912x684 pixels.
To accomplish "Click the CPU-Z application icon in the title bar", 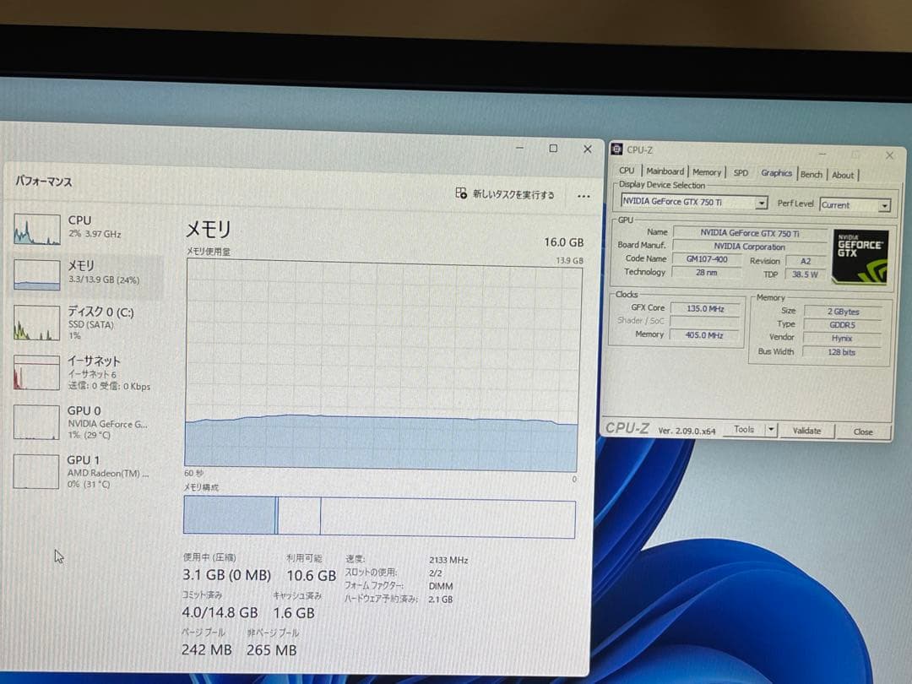I will pos(617,149).
